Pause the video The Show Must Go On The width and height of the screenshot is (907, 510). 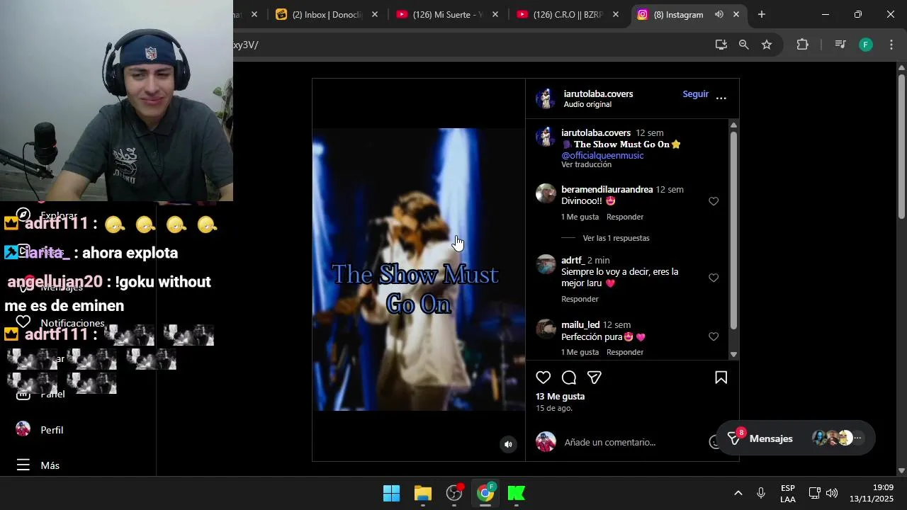pyautogui.click(x=418, y=269)
